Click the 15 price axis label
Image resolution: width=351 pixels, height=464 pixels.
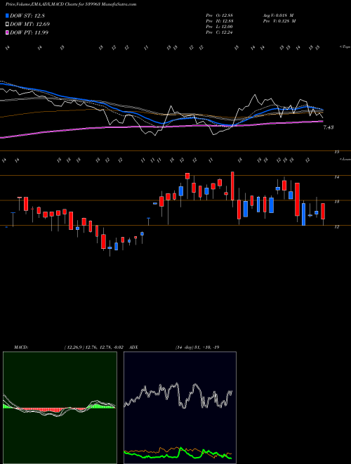(x=336, y=152)
